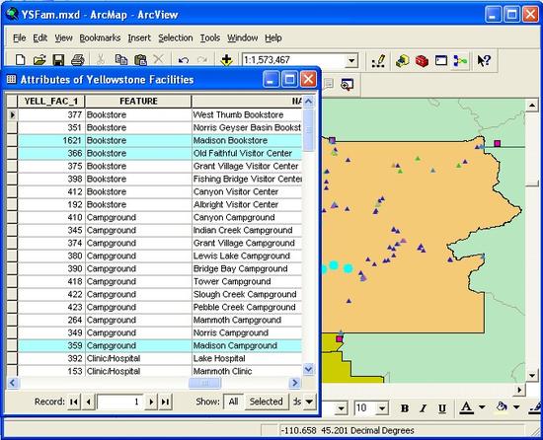This screenshot has height=440, width=543.
Task: Click the fill color paint bucket icon
Action: tap(502, 406)
